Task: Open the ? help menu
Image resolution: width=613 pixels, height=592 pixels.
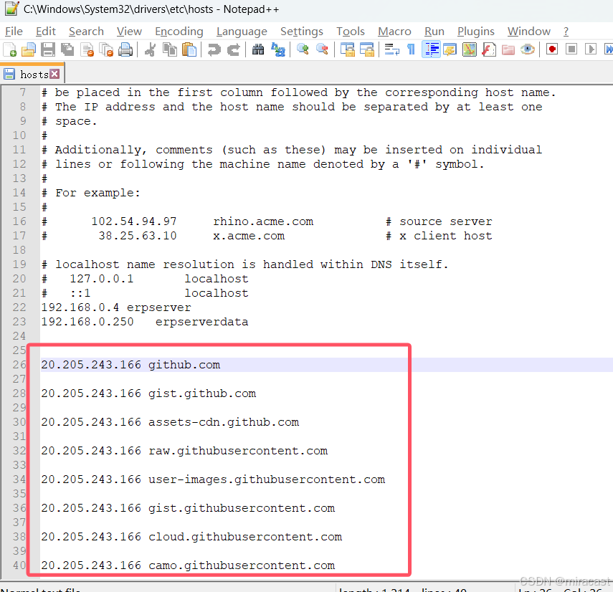Action: coord(566,32)
